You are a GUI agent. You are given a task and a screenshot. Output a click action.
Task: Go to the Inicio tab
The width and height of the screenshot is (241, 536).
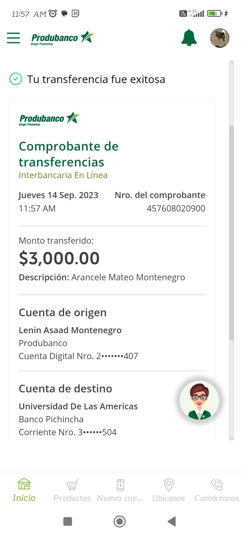(x=24, y=490)
